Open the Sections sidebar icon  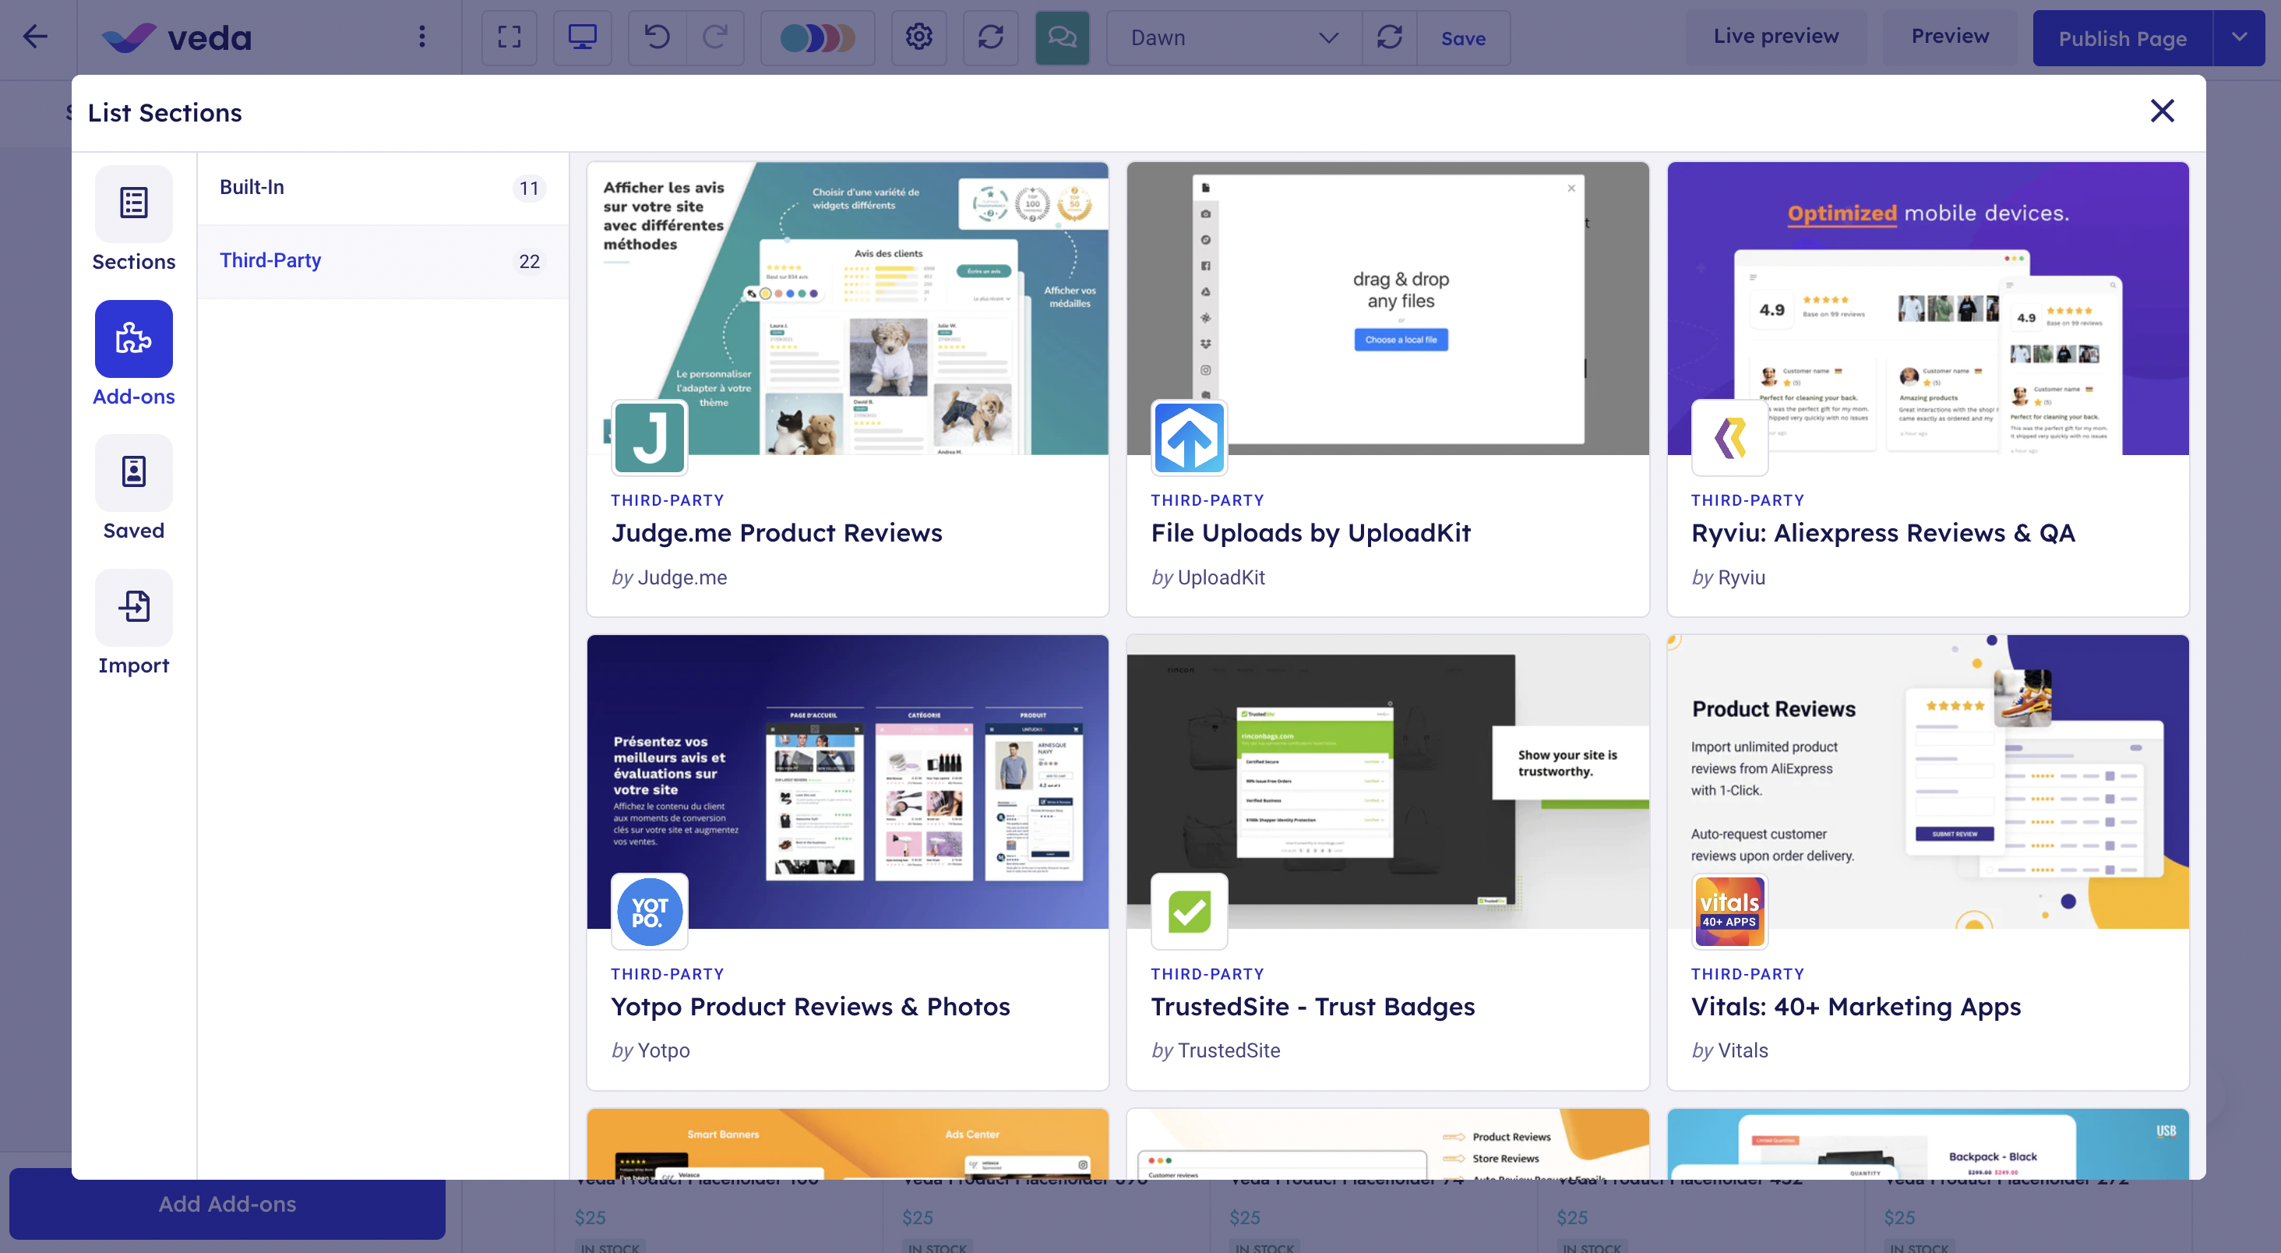tap(134, 203)
